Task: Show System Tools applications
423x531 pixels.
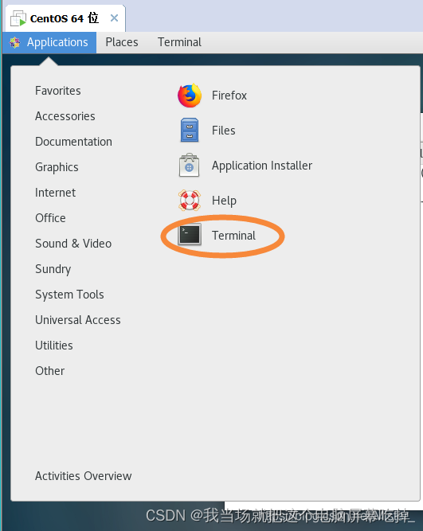Action: (69, 295)
